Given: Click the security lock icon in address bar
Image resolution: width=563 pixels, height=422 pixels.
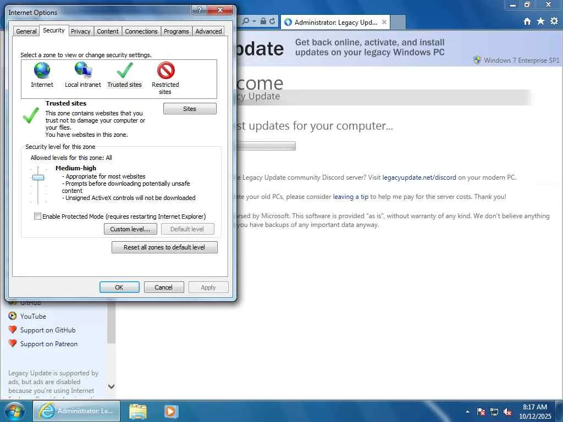Looking at the screenshot, I should pyautogui.click(x=263, y=21).
